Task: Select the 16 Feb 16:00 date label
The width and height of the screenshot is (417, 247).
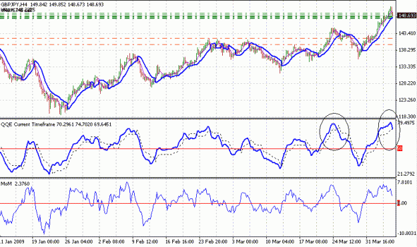Action: pyautogui.click(x=179, y=242)
